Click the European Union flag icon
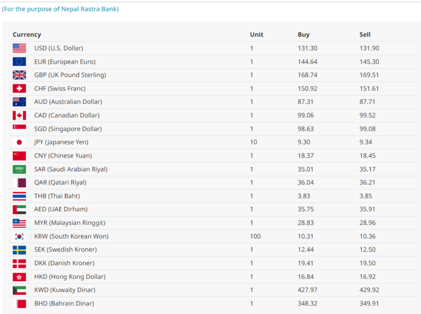 [x=19, y=61]
